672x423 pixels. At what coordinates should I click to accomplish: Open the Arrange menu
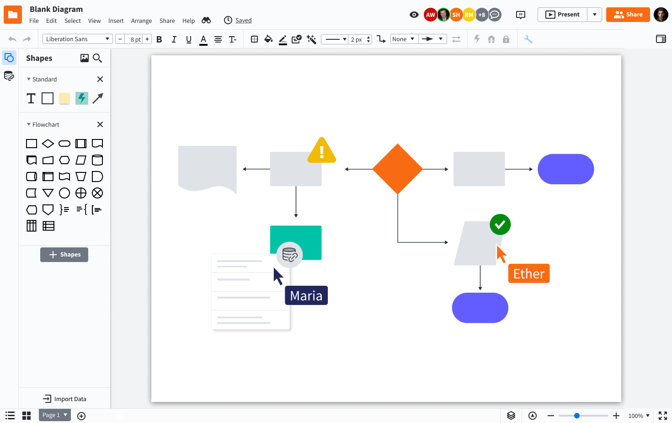tap(141, 21)
